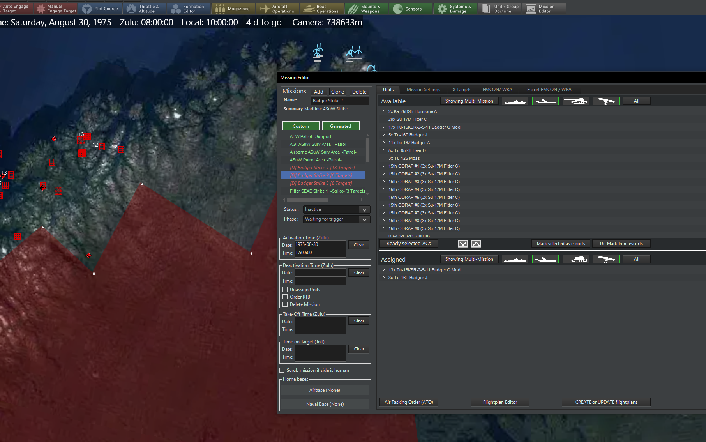Open the 8 Targets tab
The image size is (706, 442).
462,90
